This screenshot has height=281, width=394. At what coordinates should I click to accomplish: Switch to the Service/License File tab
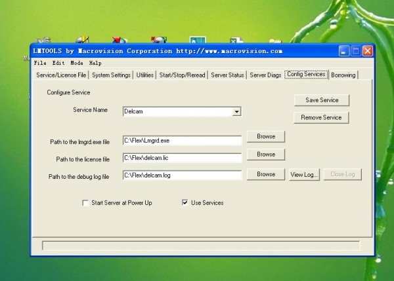point(60,75)
